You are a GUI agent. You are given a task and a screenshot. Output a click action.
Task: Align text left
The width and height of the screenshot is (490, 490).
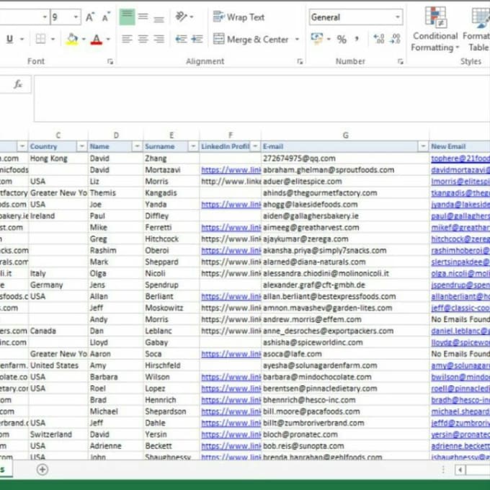coord(127,39)
